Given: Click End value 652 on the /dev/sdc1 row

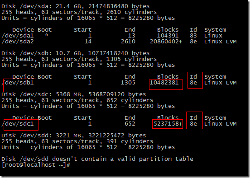Looking at the screenshot, I should [130, 124].
